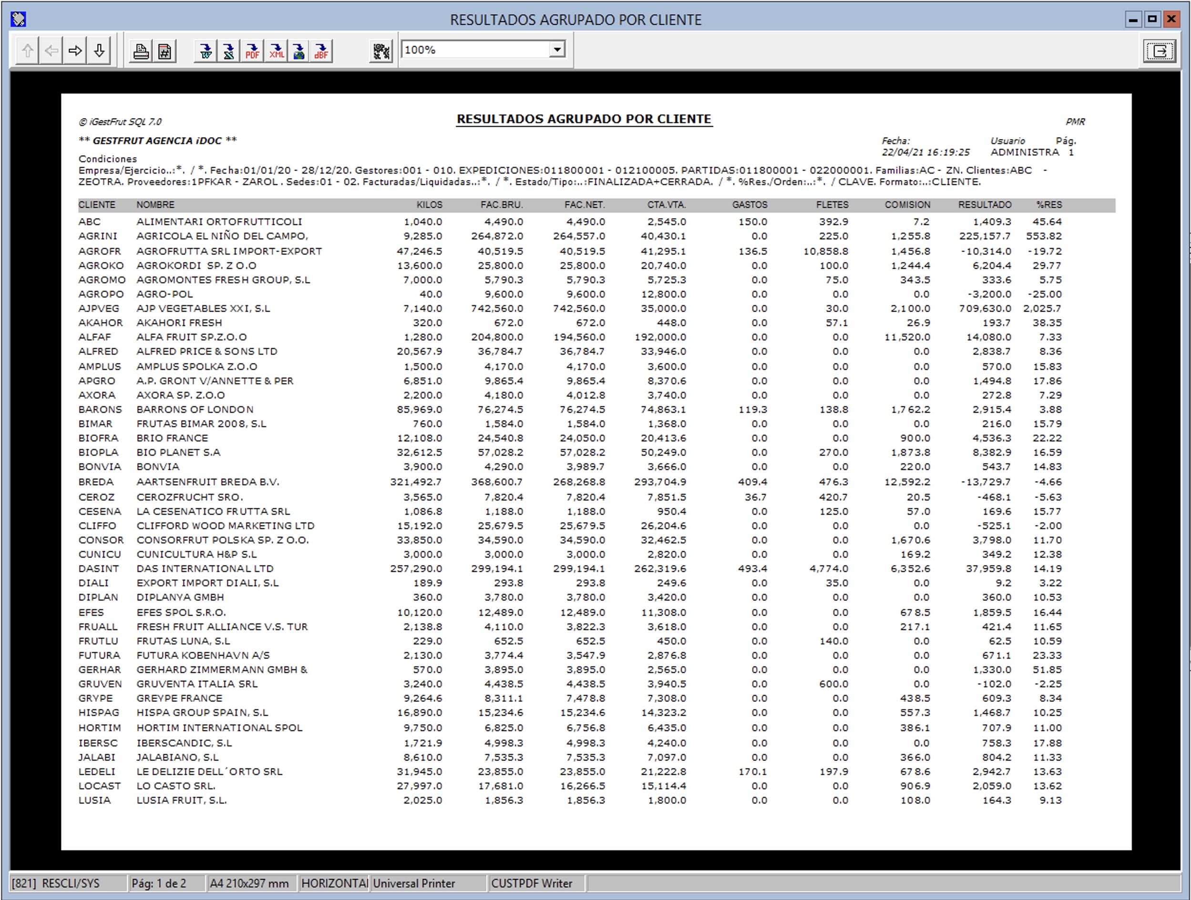Click the print report icon
The width and height of the screenshot is (1191, 900).
pyautogui.click(x=141, y=51)
